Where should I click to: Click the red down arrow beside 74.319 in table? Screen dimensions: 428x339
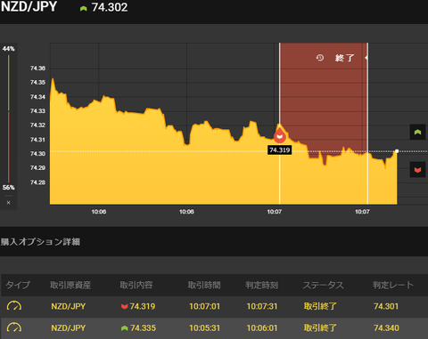pos(125,306)
